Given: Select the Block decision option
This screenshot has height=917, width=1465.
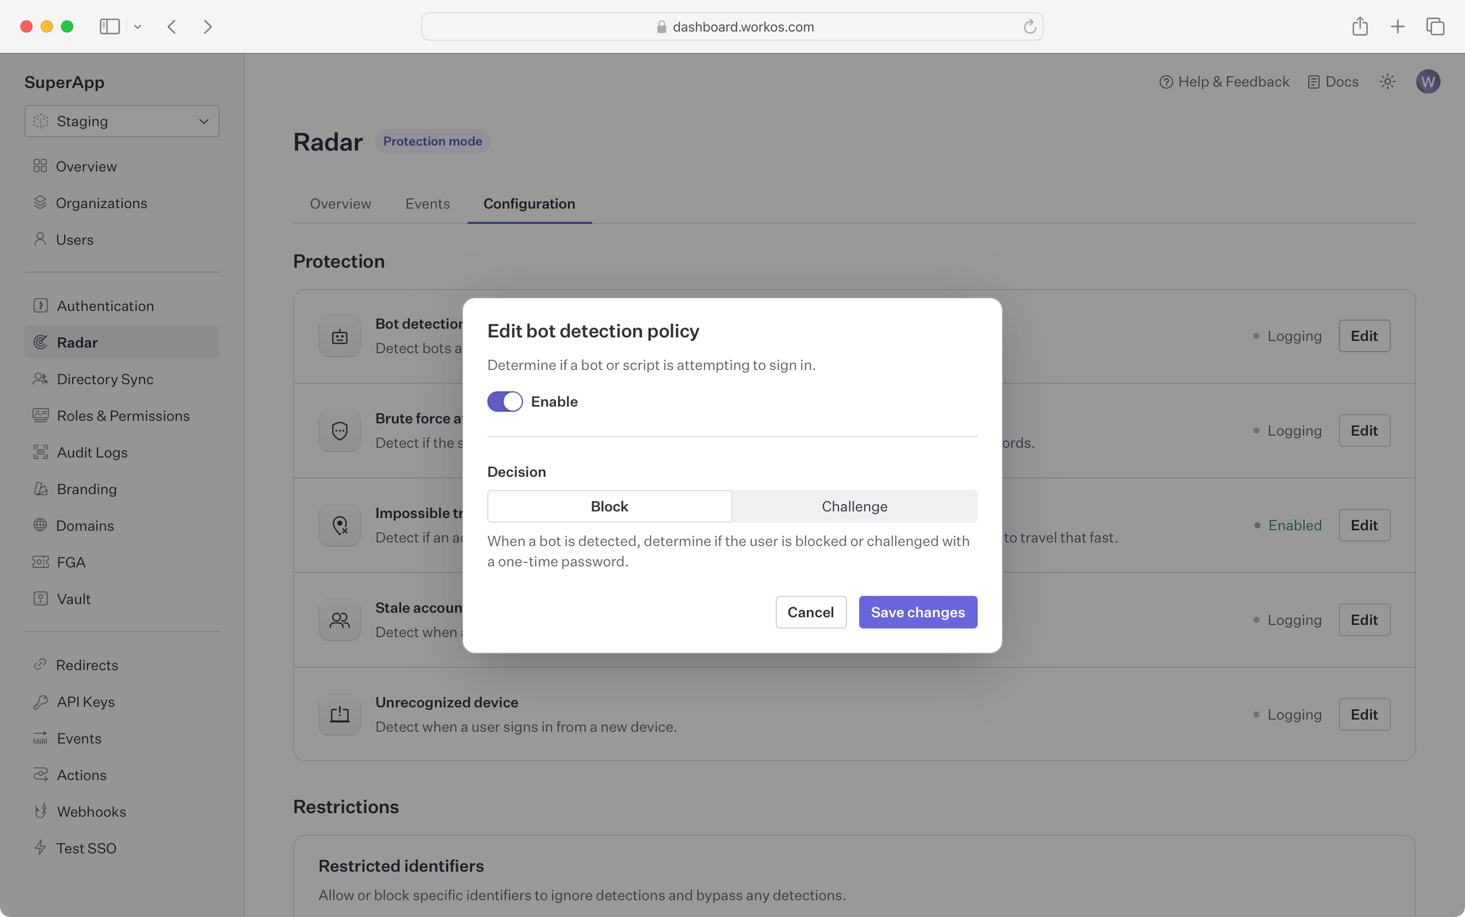Looking at the screenshot, I should (609, 506).
